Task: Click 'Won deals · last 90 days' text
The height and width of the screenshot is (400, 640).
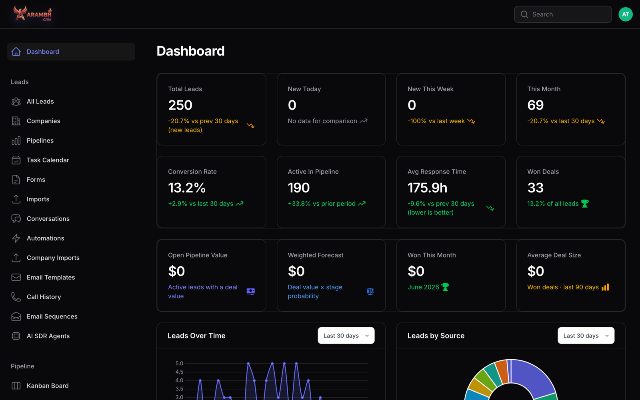Action: (x=563, y=287)
